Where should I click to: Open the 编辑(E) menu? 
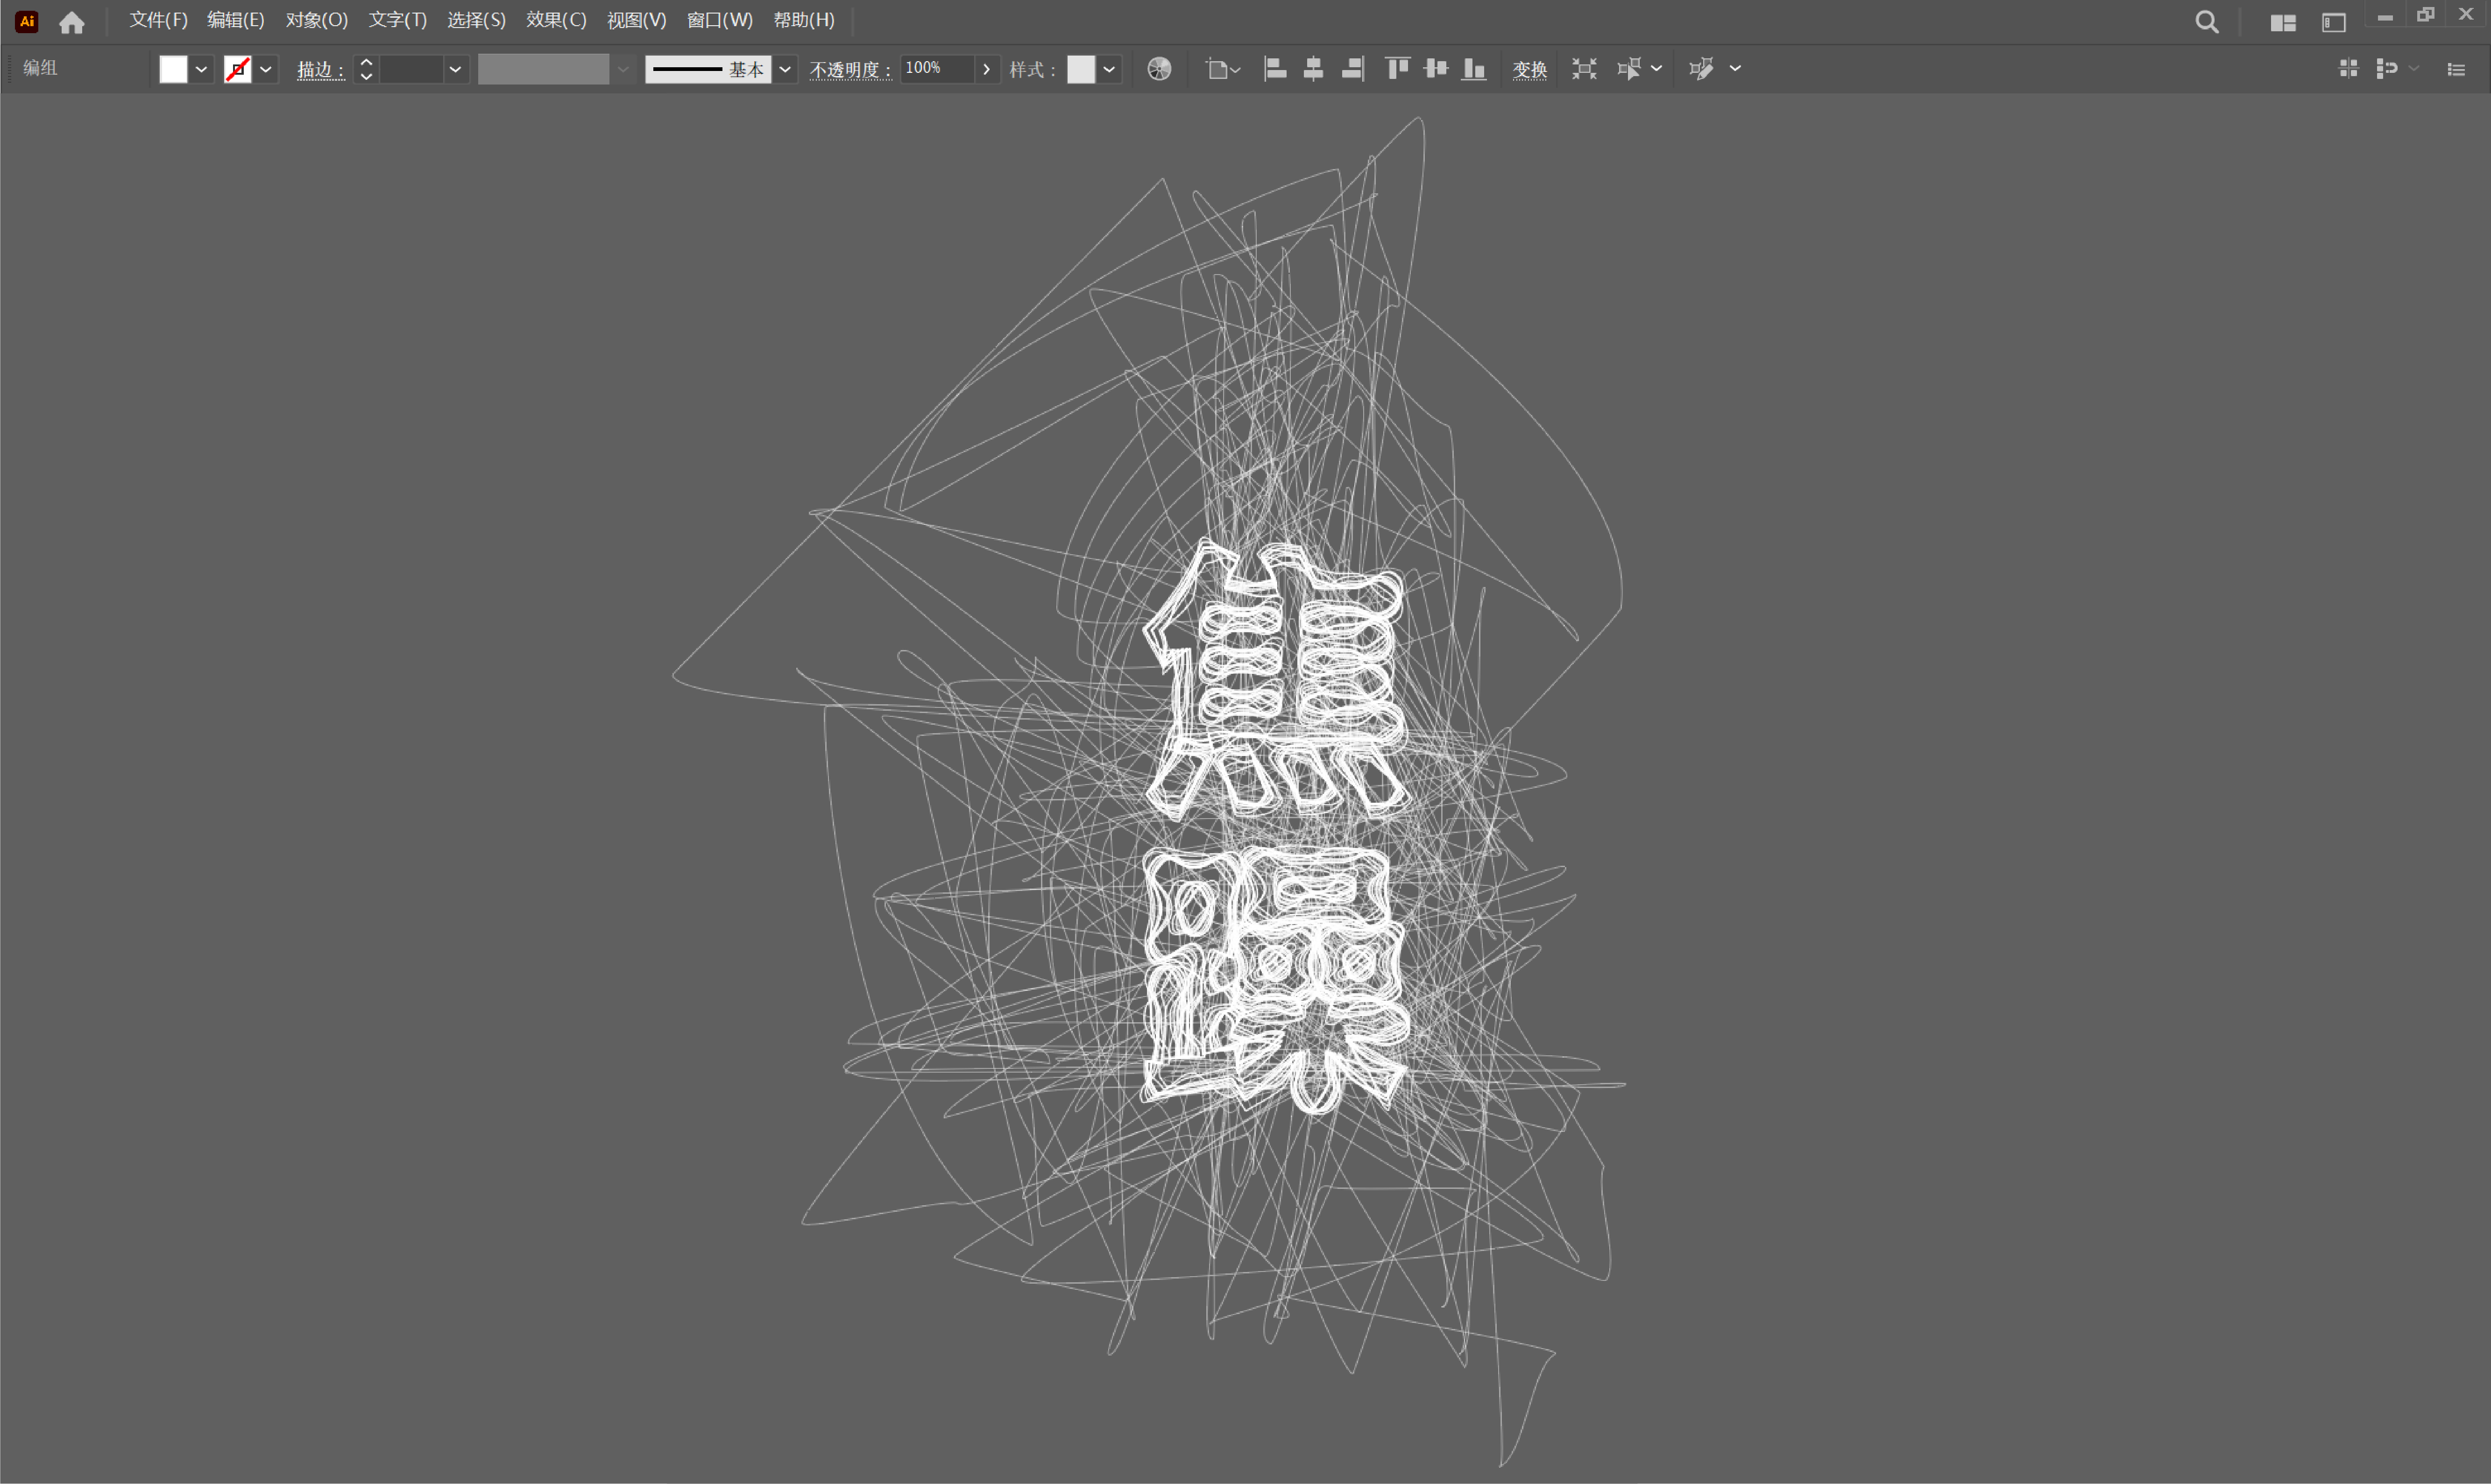[x=236, y=20]
